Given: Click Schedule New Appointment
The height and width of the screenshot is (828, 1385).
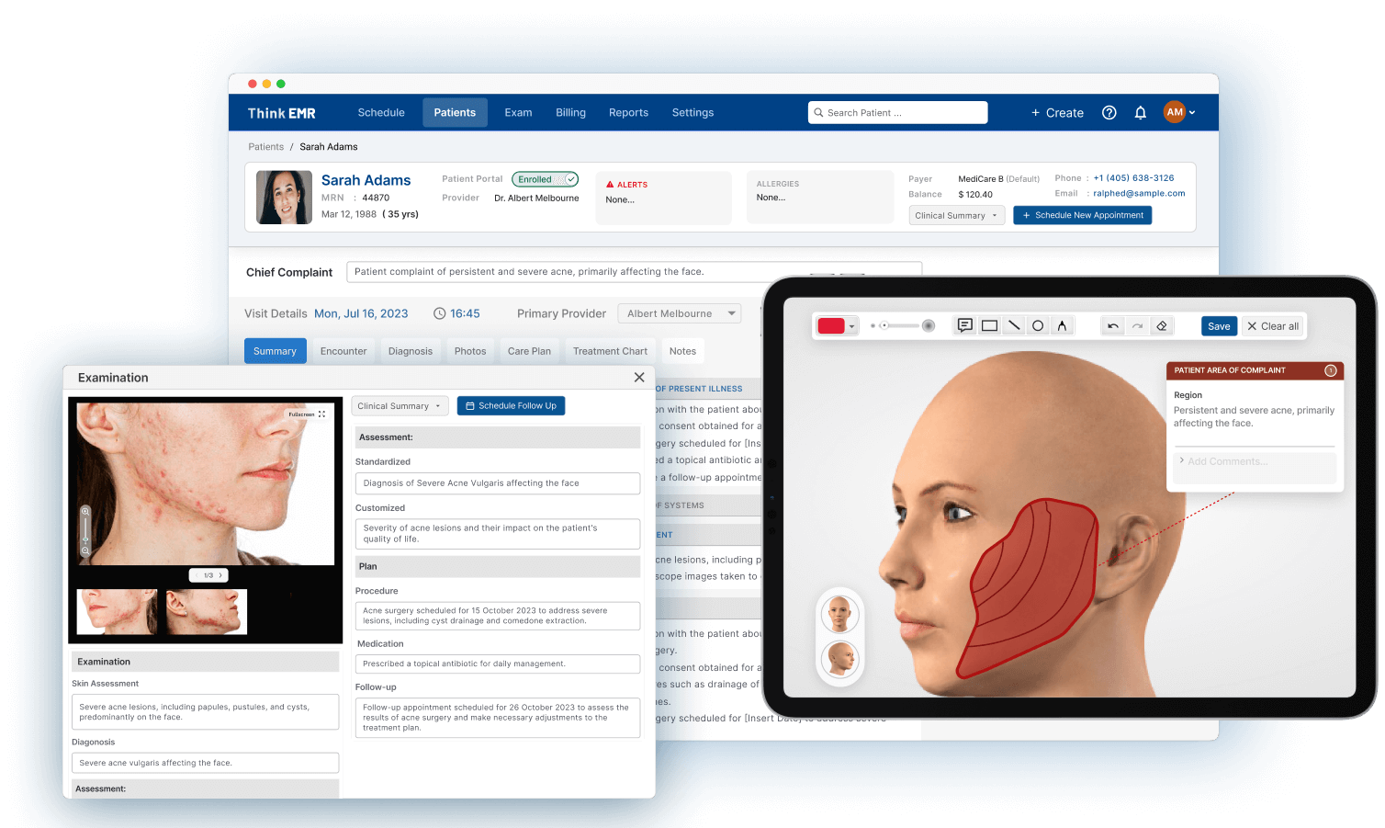Looking at the screenshot, I should (1082, 214).
